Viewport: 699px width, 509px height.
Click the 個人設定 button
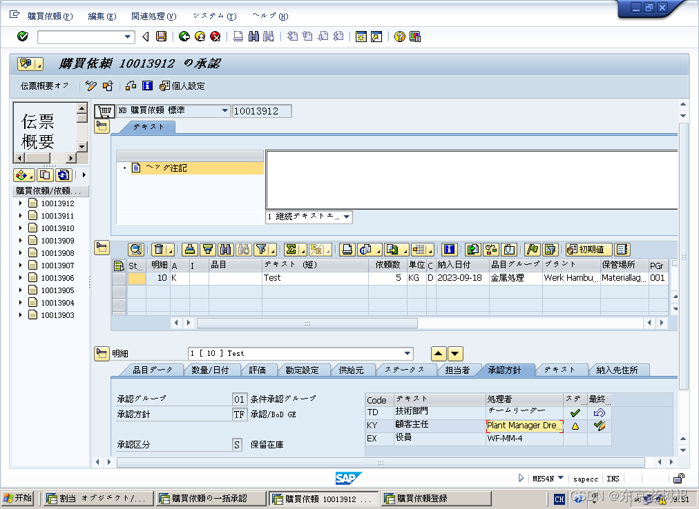tap(182, 86)
